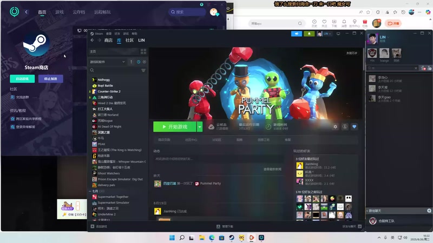This screenshot has height=243, width=433.
Task: Open 讨论区 link under Pummel Party
Action: (x=217, y=140)
